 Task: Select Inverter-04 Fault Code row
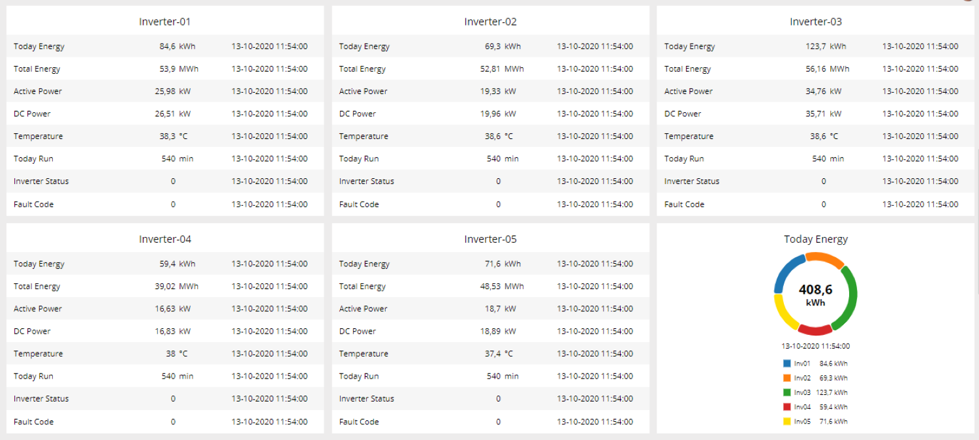pyautogui.click(x=165, y=422)
